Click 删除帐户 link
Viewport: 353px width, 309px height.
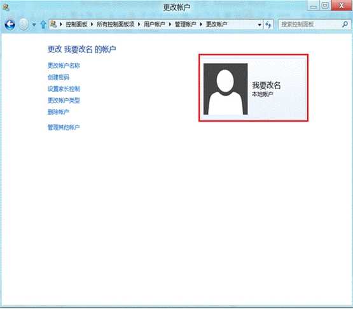pos(59,112)
